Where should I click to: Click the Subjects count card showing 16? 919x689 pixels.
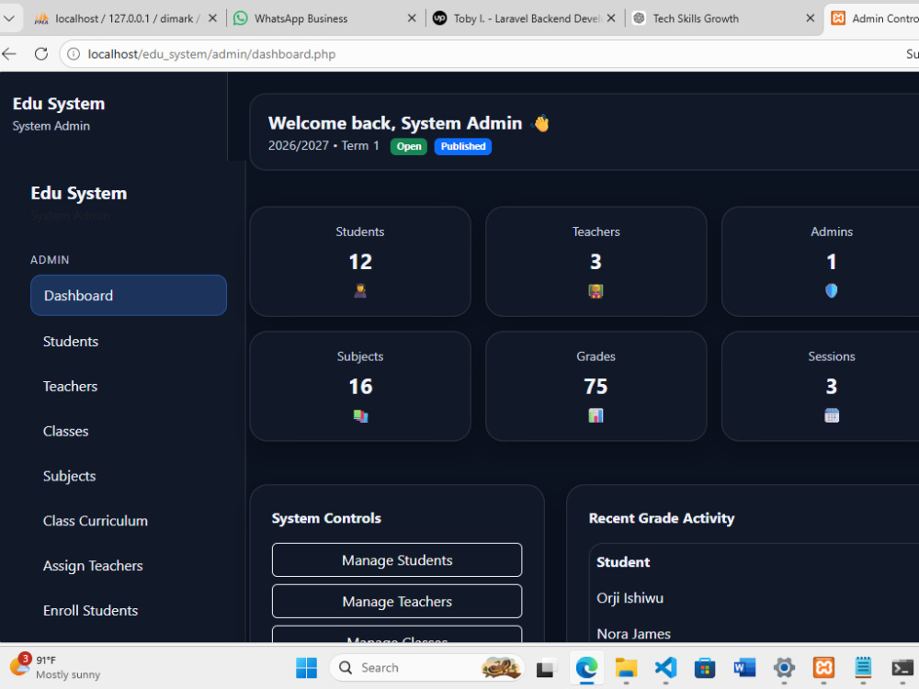(360, 386)
